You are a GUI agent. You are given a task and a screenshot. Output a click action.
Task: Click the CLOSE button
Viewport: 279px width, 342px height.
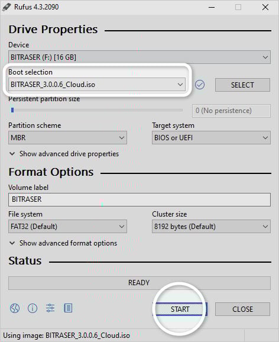(x=242, y=309)
